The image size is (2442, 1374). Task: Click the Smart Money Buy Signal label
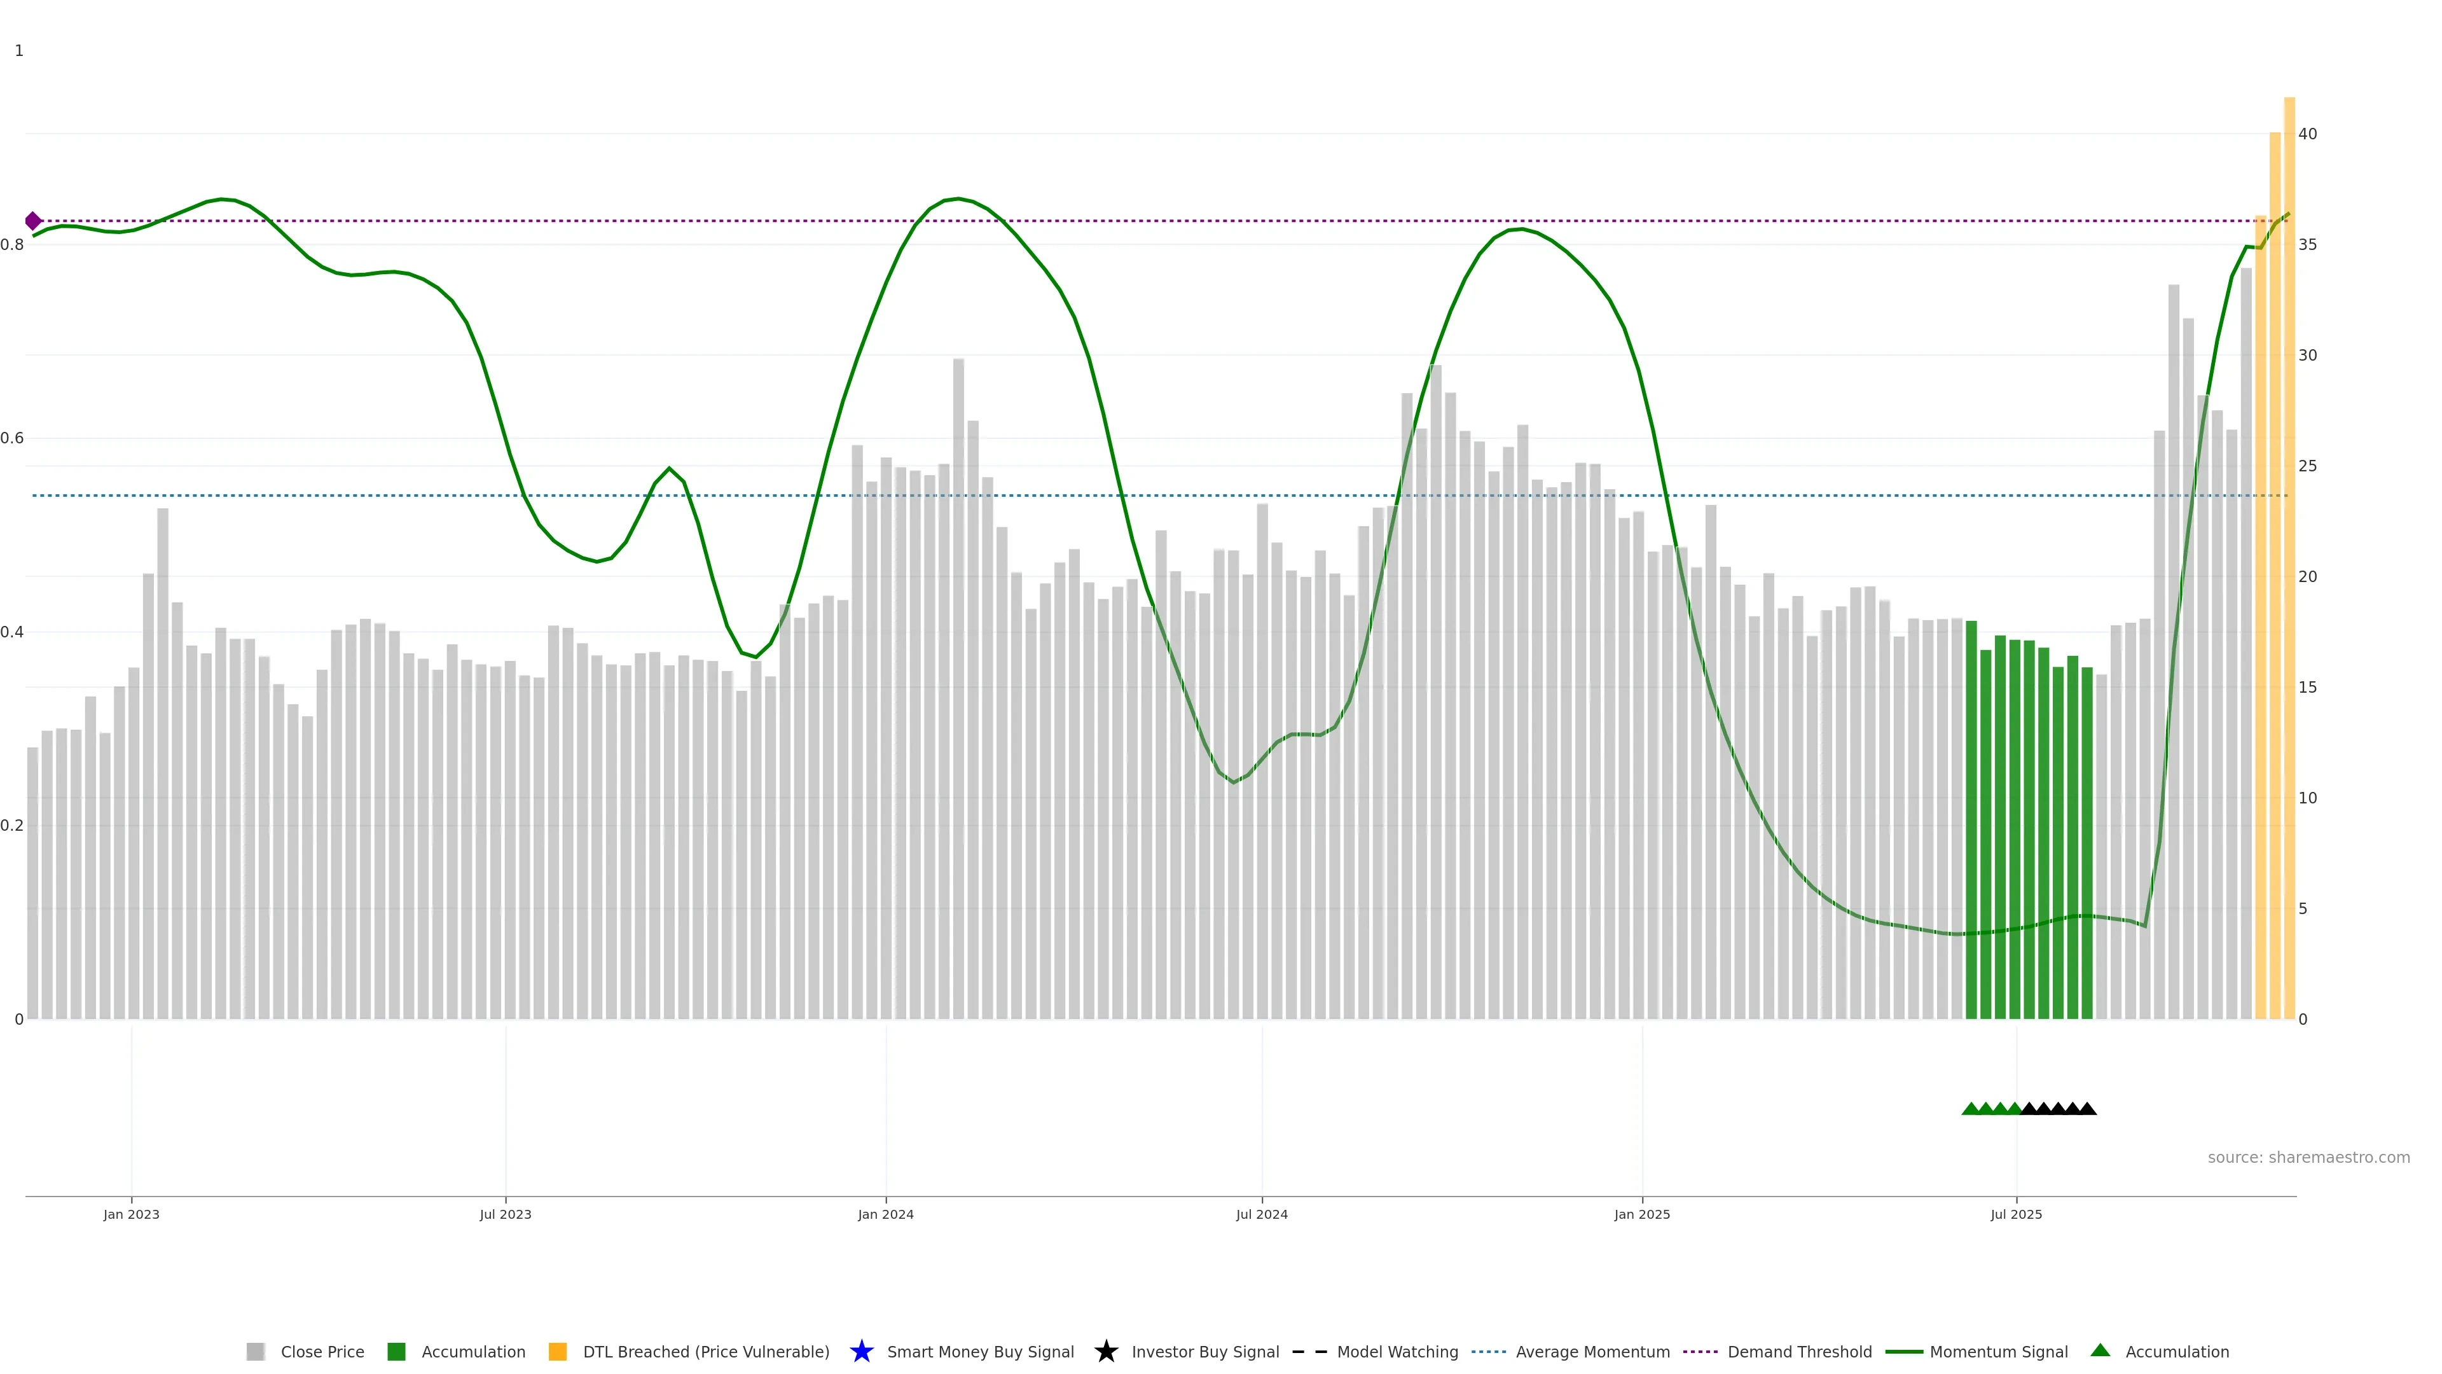point(980,1351)
